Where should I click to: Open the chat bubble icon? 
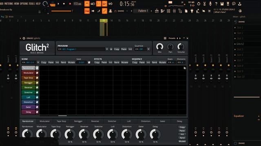click(234, 4)
